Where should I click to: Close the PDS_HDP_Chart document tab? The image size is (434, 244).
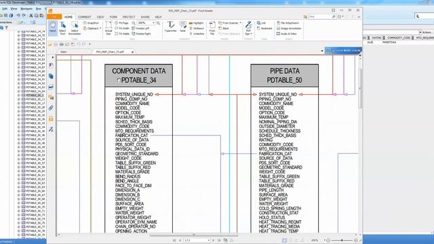pos(133,52)
